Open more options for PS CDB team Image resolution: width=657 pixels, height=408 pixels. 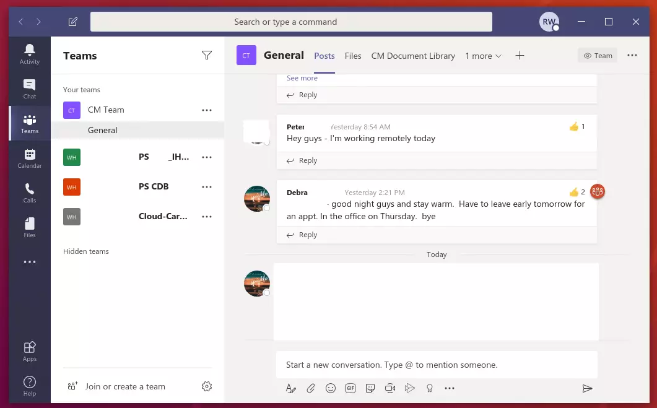click(x=207, y=187)
